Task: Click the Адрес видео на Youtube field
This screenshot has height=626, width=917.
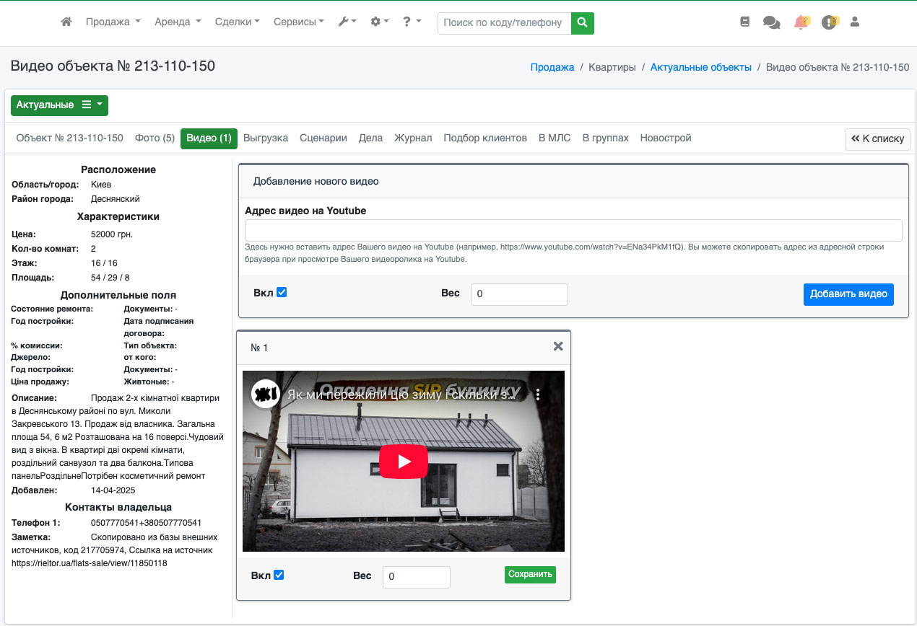Action: pos(573,230)
